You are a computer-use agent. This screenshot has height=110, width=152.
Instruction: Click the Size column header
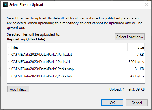[141, 47]
